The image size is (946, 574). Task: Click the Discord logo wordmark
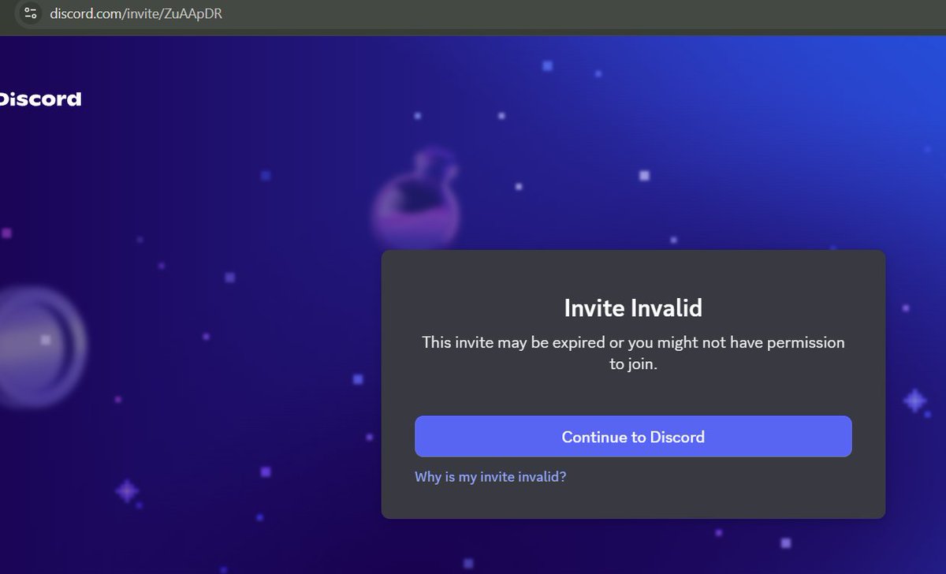tap(39, 99)
